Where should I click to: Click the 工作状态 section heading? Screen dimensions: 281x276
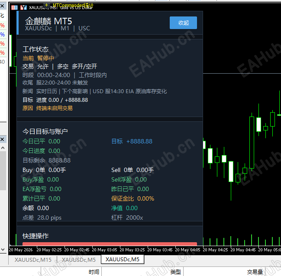coord(36,49)
